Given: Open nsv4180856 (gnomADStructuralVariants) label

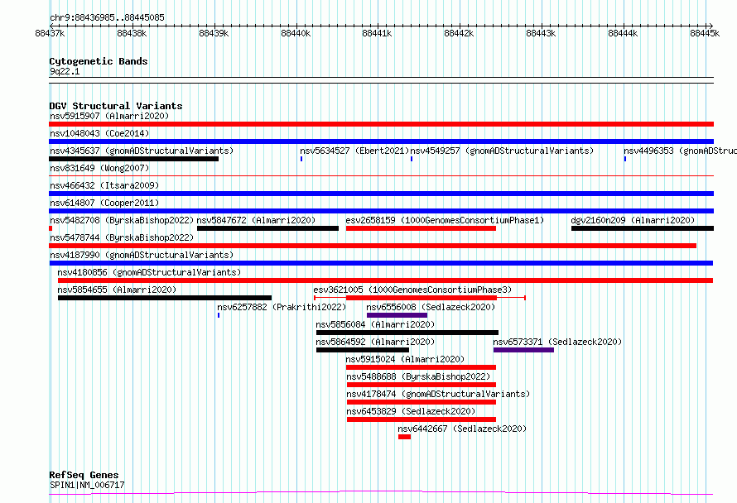Looking at the screenshot, I should (x=149, y=272).
